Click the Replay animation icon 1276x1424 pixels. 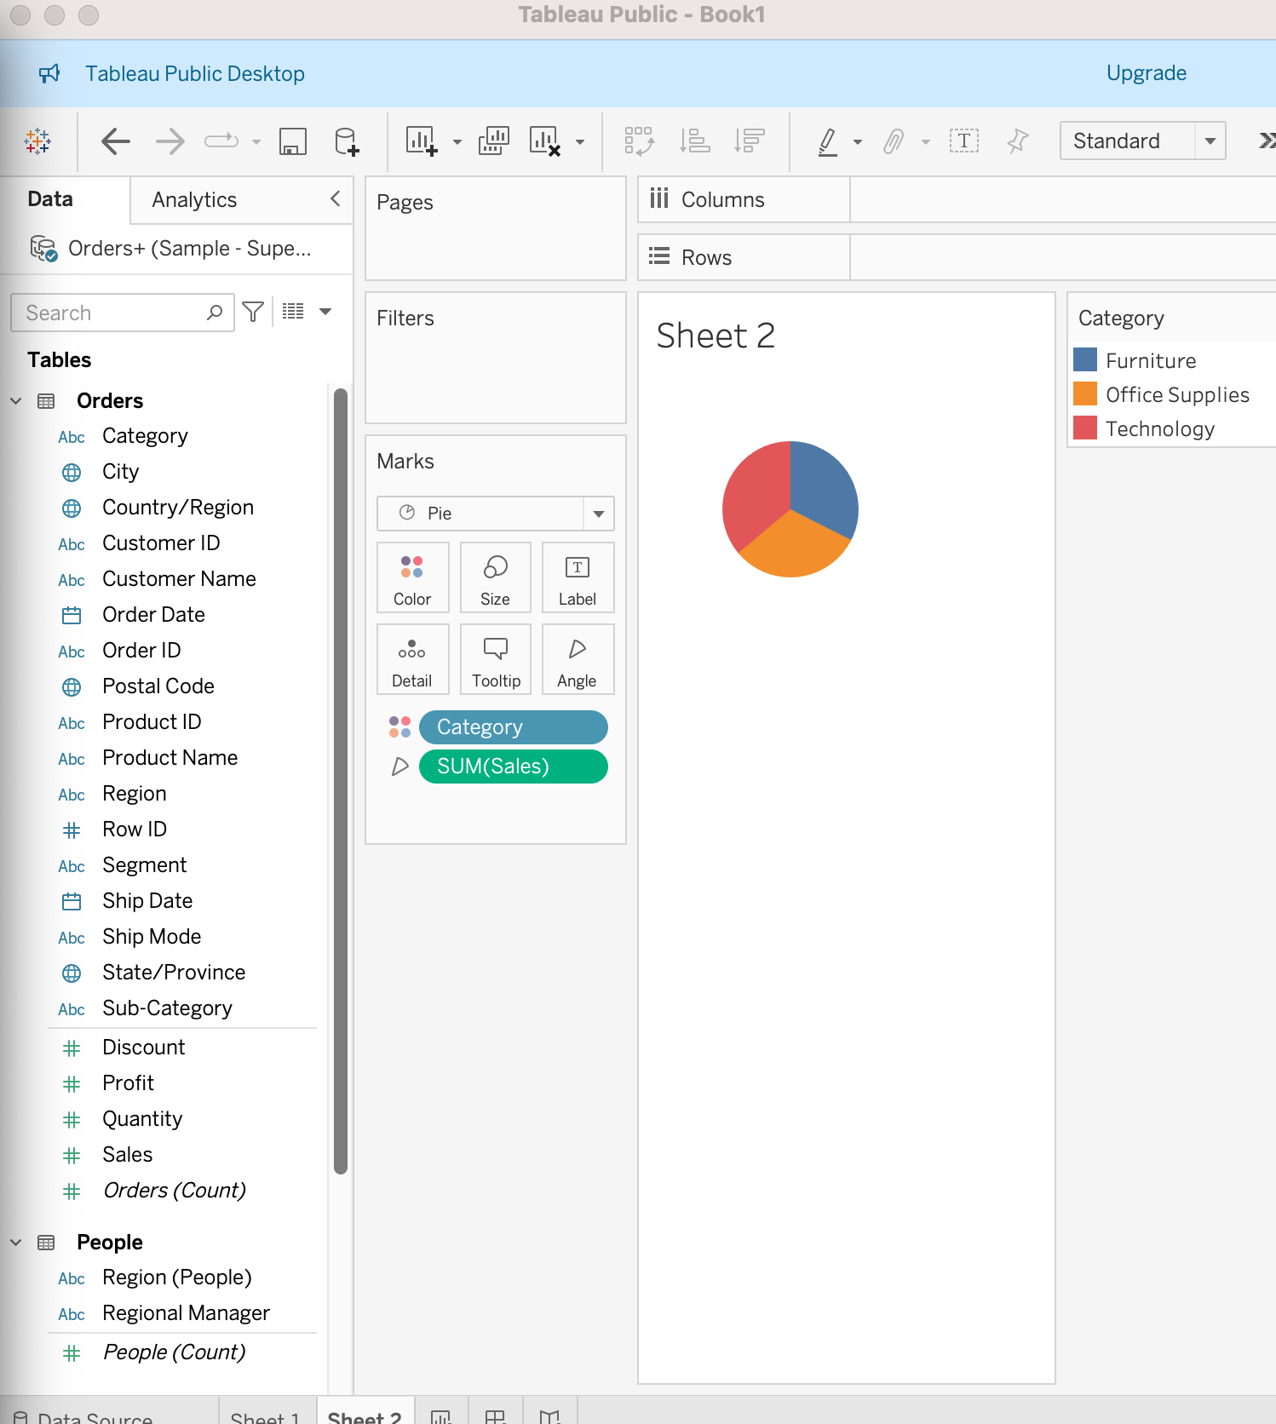tap(221, 141)
